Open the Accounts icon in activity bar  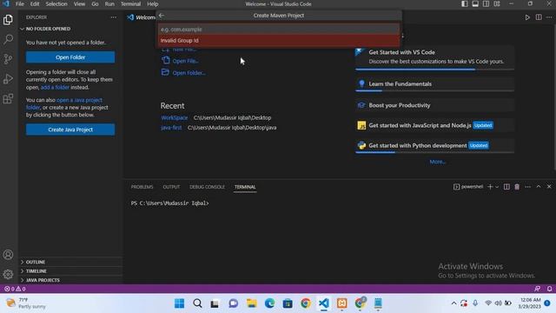(x=8, y=255)
